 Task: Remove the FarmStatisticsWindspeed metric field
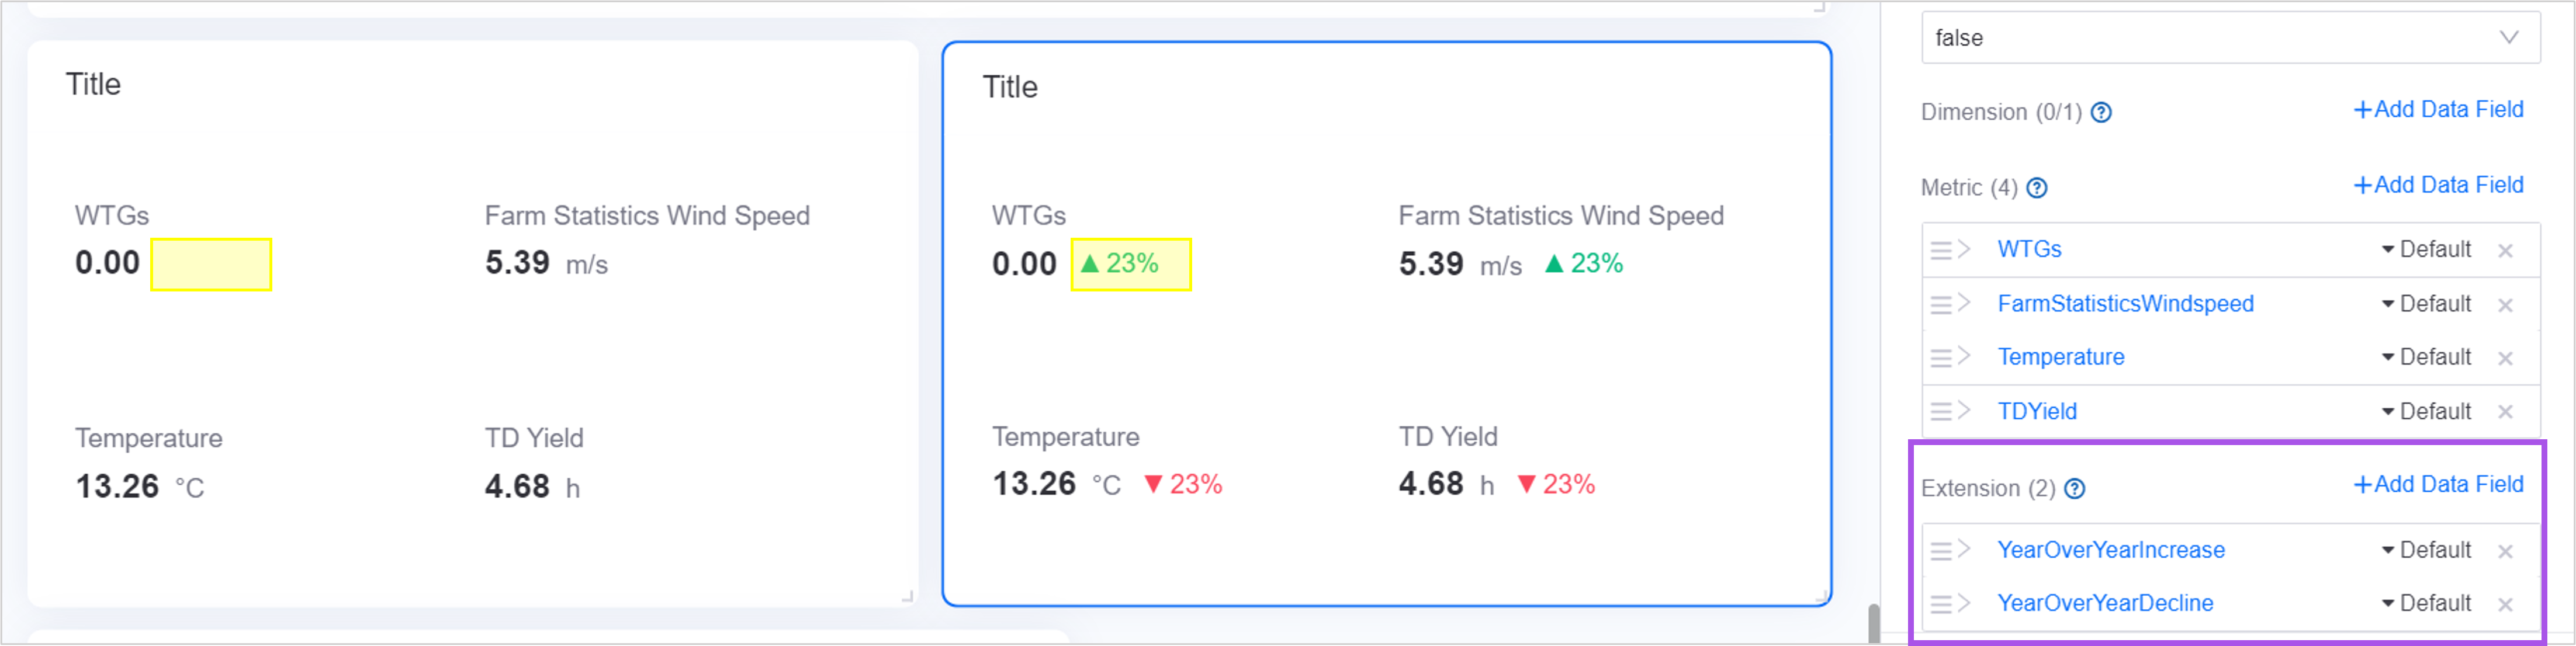click(x=2505, y=305)
